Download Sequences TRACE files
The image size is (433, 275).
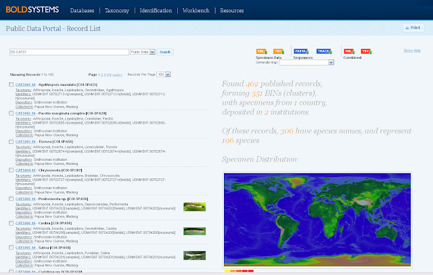tap(324, 51)
